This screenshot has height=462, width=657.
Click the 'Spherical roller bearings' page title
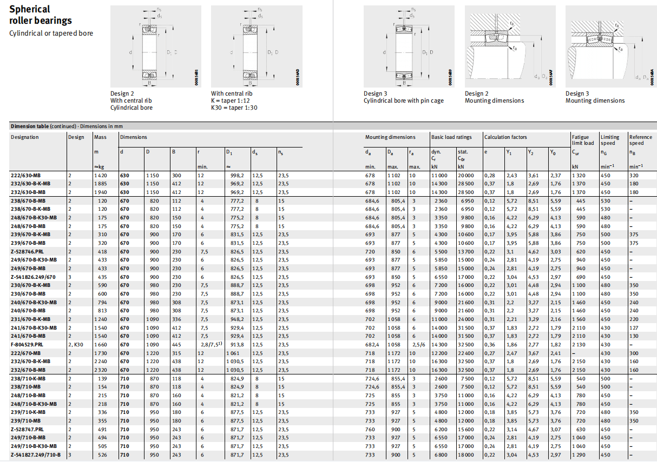click(x=41, y=15)
